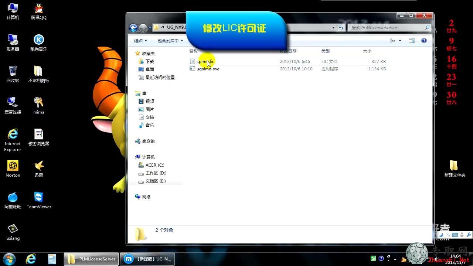Click the Explorer forward navigation button
Screen dimensions: 473x266
[143, 28]
